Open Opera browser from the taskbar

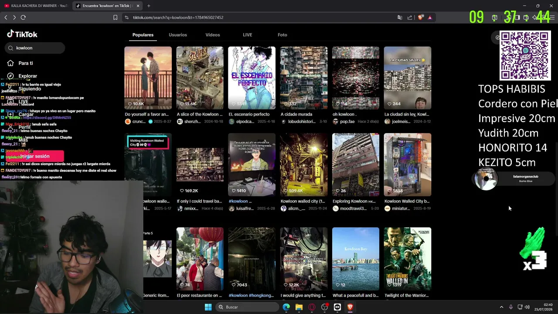click(312, 307)
